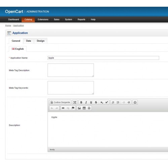The height and width of the screenshot is (168, 168).
Task: Open the Catalog menu
Action: pyautogui.click(x=28, y=19)
